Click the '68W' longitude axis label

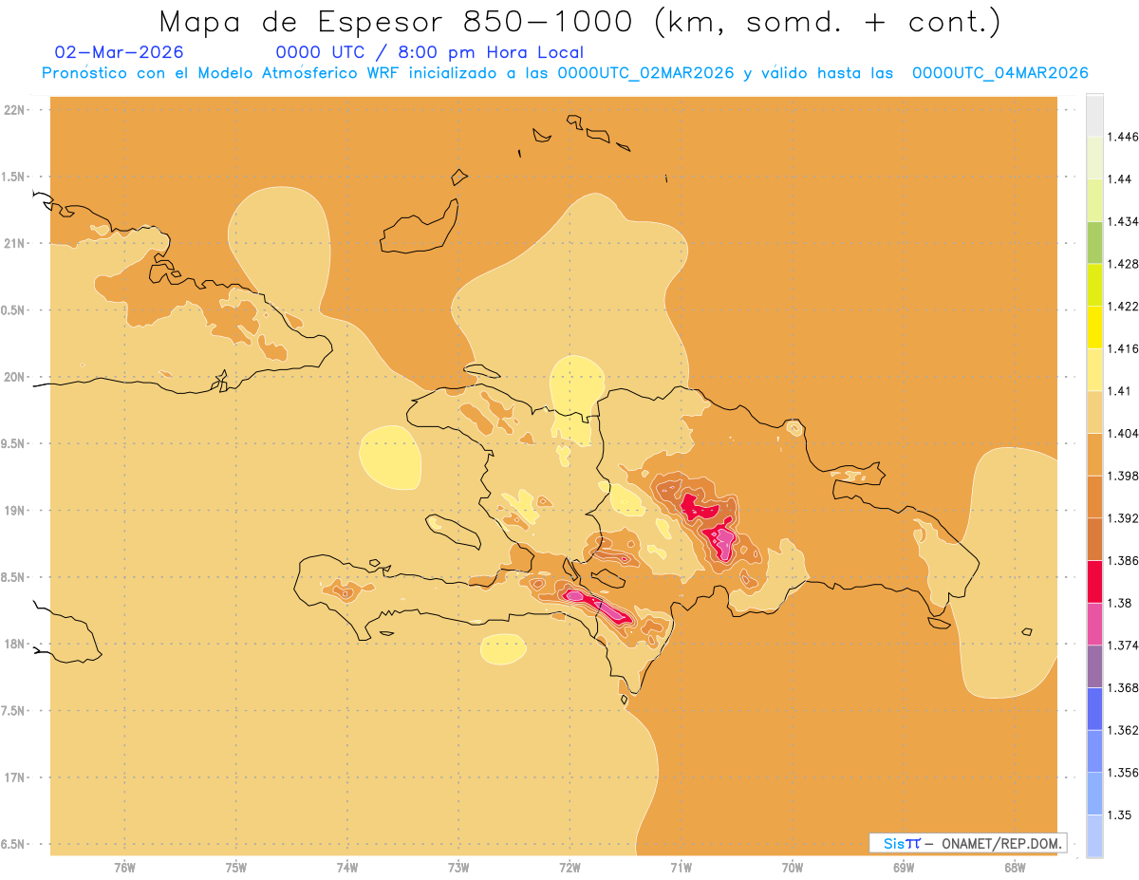[1016, 867]
